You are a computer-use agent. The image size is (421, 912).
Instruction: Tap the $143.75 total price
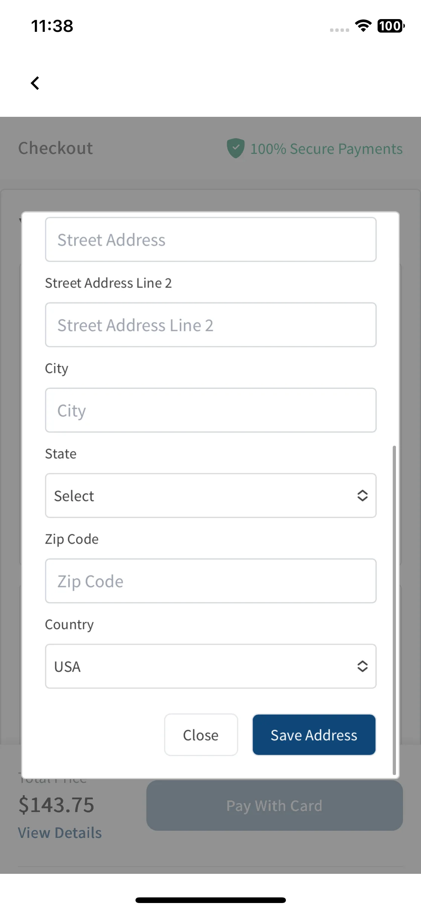(x=56, y=805)
